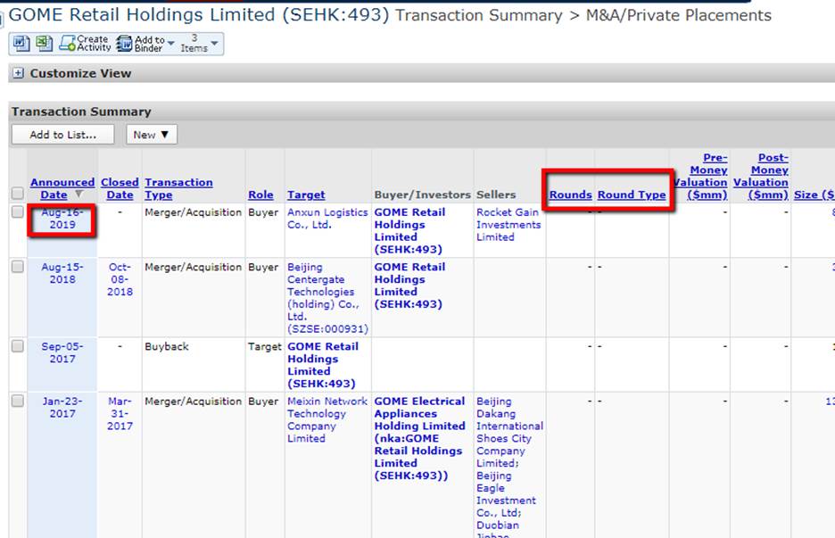Open the Jan-23-2017 transaction date link
Viewport: 835px width, 538px height.
(62, 408)
